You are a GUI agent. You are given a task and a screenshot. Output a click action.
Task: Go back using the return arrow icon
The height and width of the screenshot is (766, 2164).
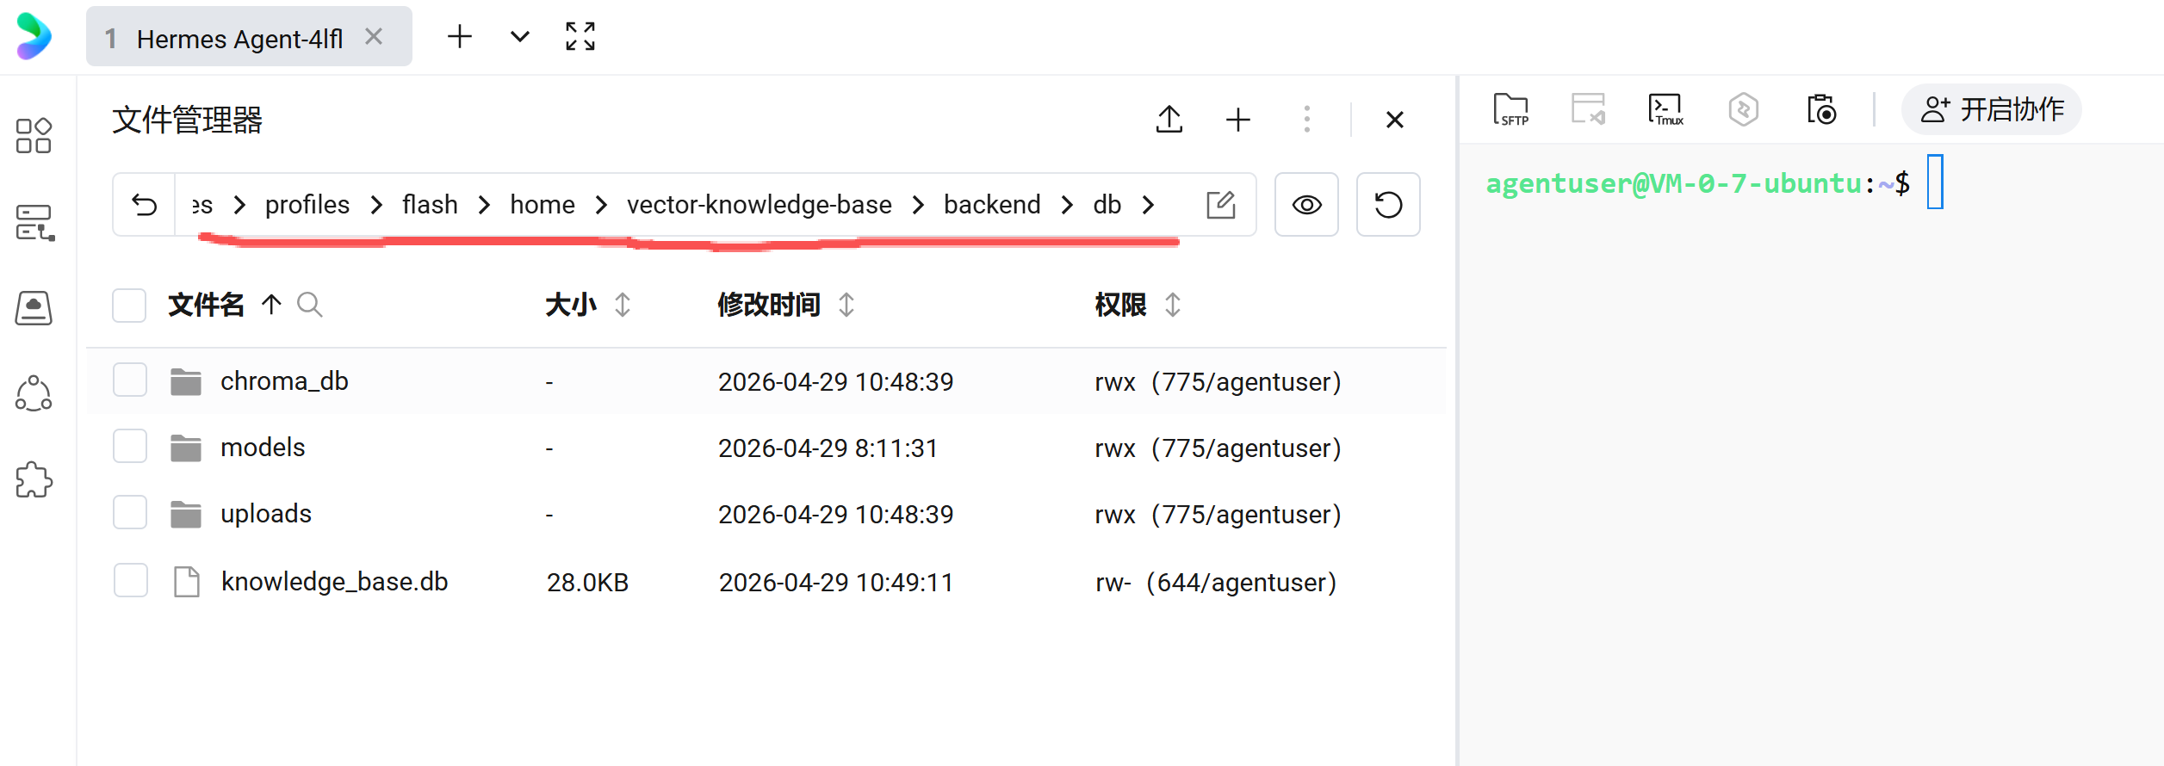pos(144,205)
